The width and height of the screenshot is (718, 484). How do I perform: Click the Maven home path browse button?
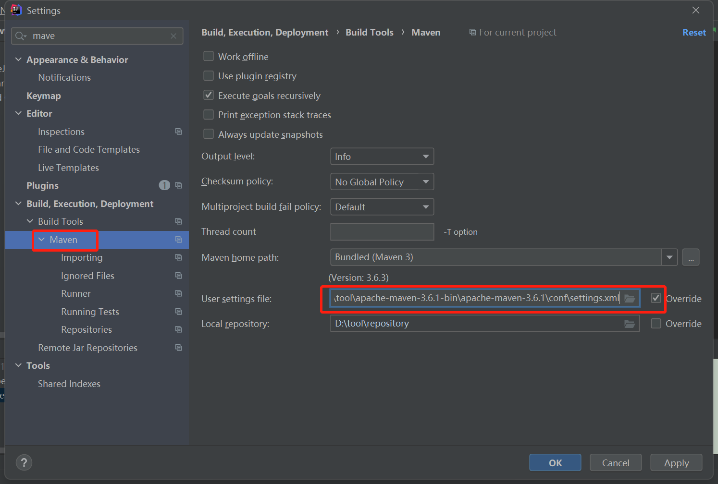[691, 257]
